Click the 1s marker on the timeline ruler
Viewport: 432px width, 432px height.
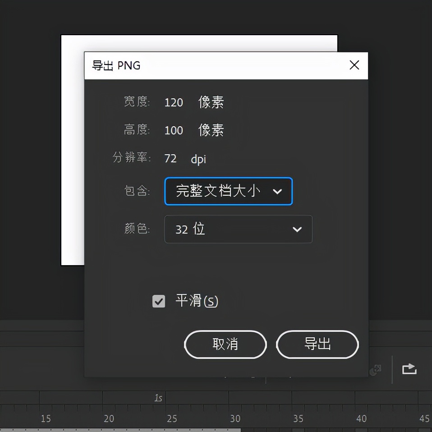click(159, 397)
